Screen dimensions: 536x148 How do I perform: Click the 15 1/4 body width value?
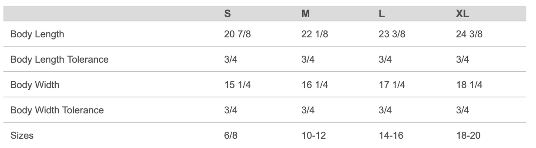point(237,85)
